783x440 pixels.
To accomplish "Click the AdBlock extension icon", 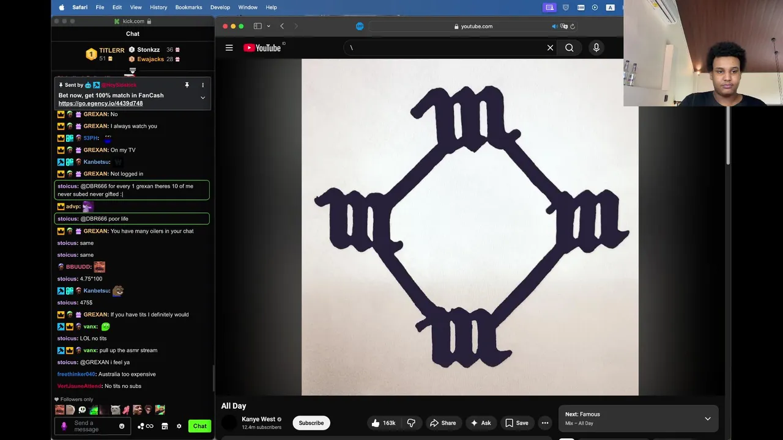I will click(x=360, y=26).
